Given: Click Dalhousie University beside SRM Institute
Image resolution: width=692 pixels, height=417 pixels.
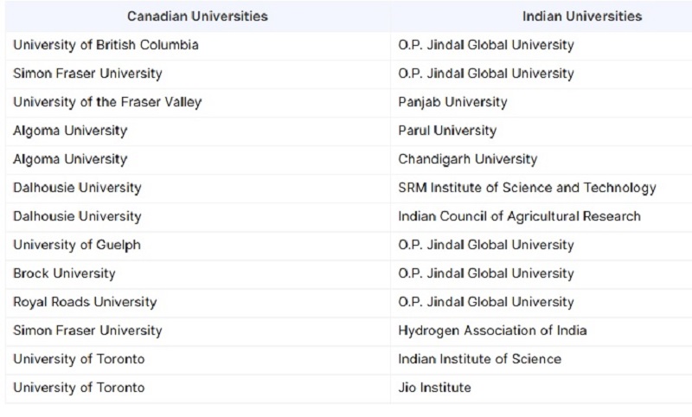Looking at the screenshot, I should coord(77,188).
